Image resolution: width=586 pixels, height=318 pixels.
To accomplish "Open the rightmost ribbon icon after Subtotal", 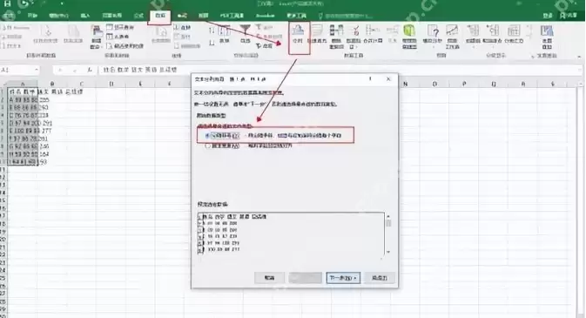I will [x=547, y=36].
